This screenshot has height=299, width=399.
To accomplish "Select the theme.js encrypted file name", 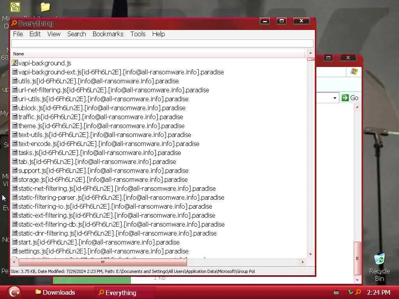I will tap(102, 126).
